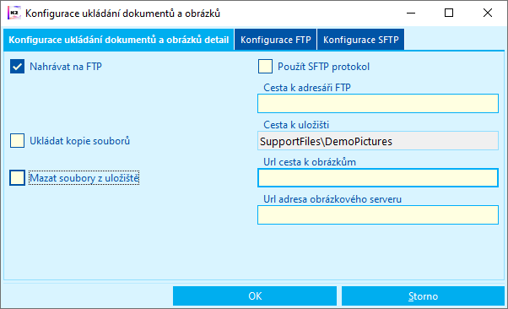Click the K2 application icon in title bar
This screenshot has height=309, width=508.
(14, 14)
